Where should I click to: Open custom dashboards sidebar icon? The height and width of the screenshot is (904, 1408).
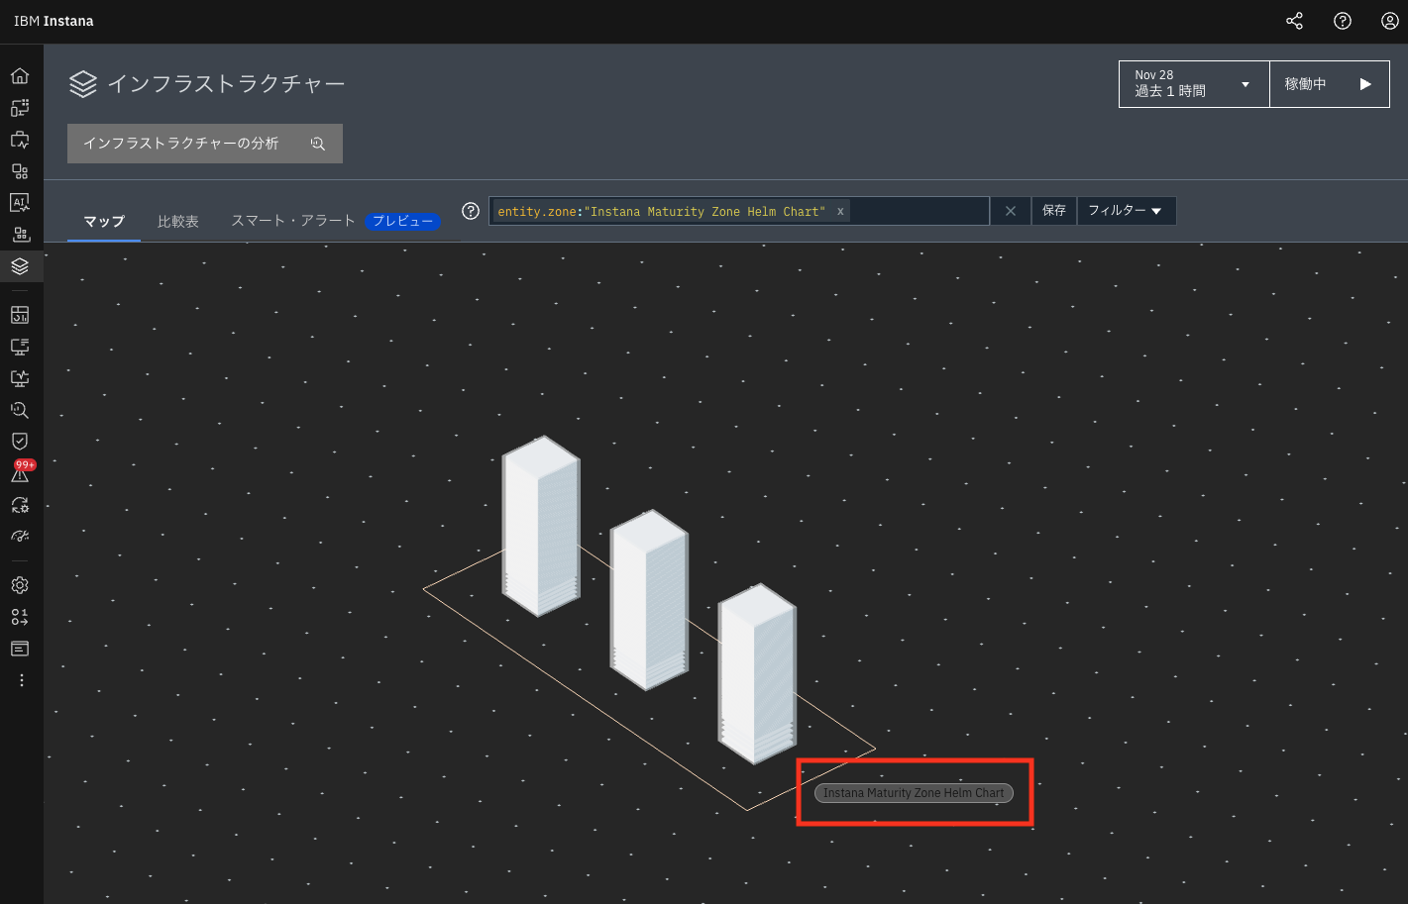tap(20, 315)
